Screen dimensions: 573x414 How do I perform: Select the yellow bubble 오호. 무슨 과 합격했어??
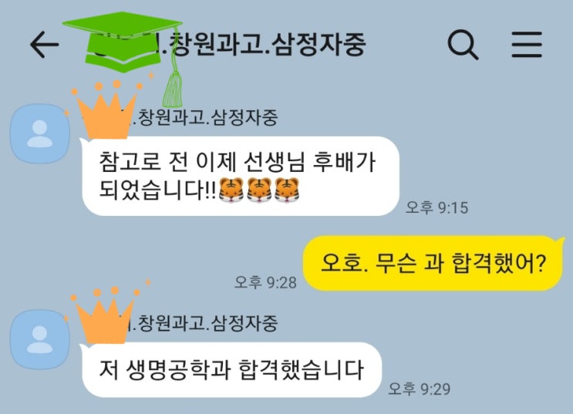433,263
